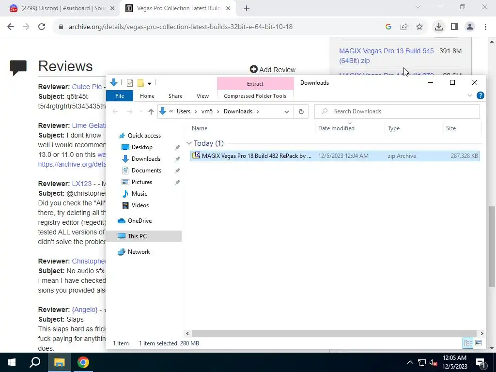
Task: Click the Explorer Help question mark
Action: (x=480, y=95)
